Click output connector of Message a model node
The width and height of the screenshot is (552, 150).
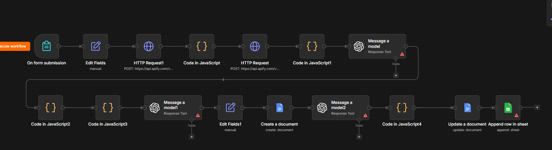tap(406, 46)
